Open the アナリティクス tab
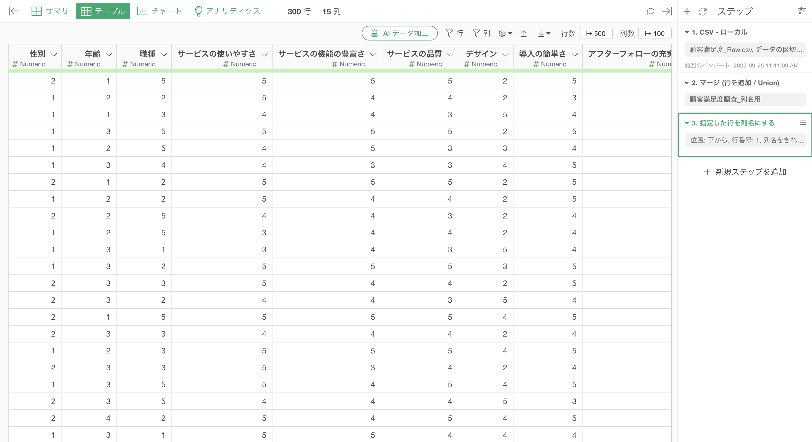812x442 pixels. point(227,11)
